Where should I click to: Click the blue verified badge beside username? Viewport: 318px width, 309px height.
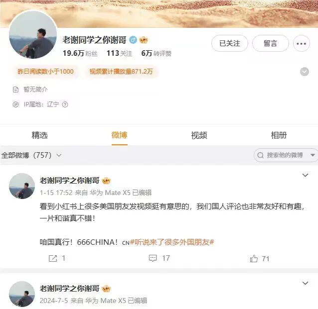(x=133, y=40)
